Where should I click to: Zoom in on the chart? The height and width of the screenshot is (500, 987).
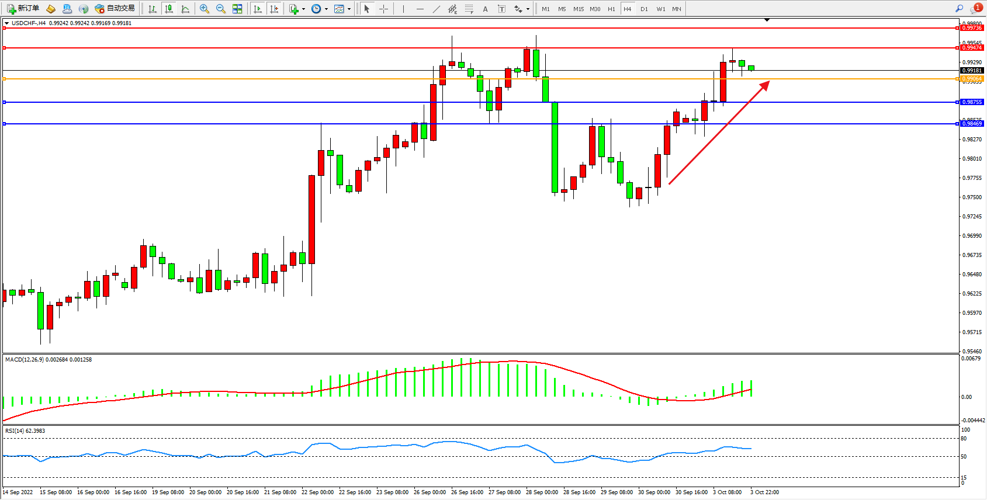click(205, 9)
